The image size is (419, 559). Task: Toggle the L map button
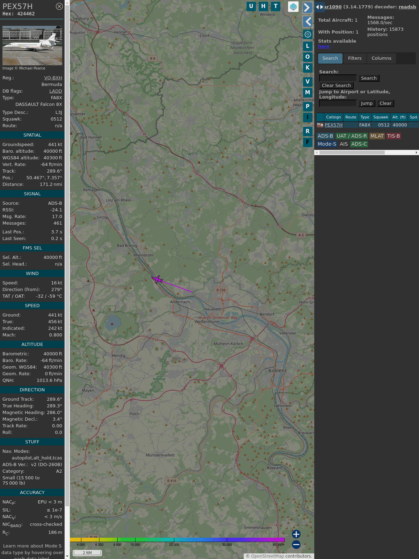tap(308, 46)
